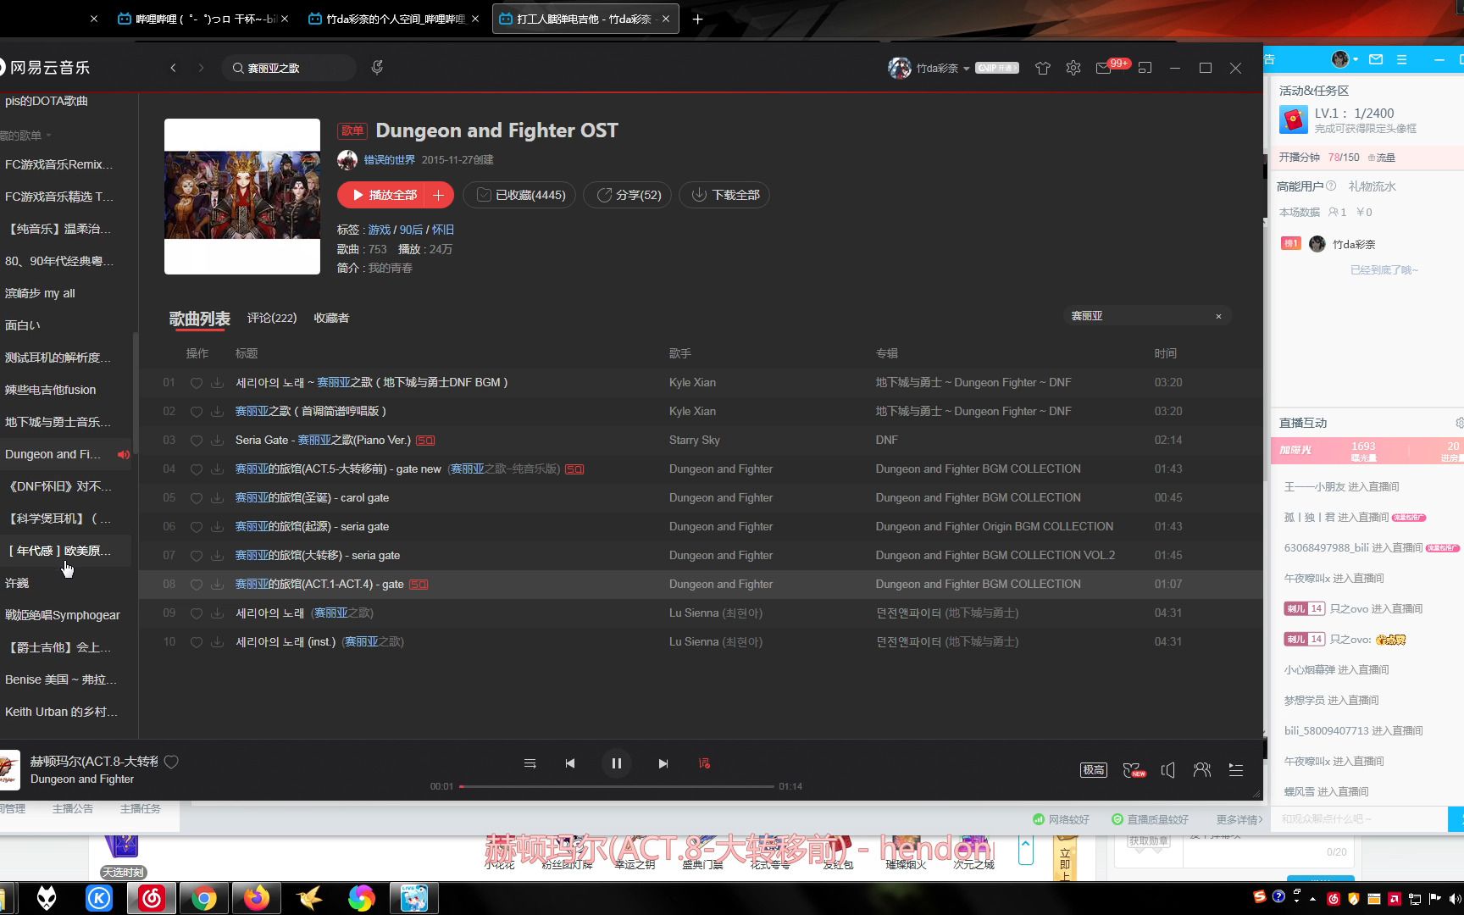
Task: Click the 游戏 tag link
Action: point(379,230)
